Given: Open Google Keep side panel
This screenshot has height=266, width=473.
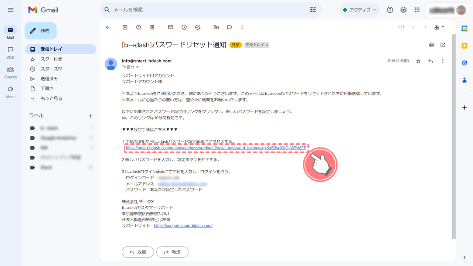Looking at the screenshot, I should 465,46.
